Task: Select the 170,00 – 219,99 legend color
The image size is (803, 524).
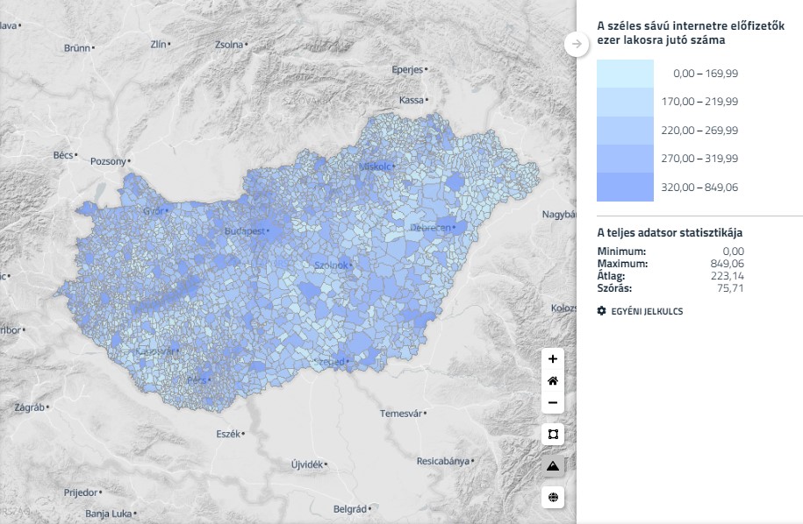Action: [625, 102]
